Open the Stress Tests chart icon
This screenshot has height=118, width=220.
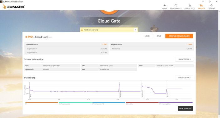click(190, 5)
